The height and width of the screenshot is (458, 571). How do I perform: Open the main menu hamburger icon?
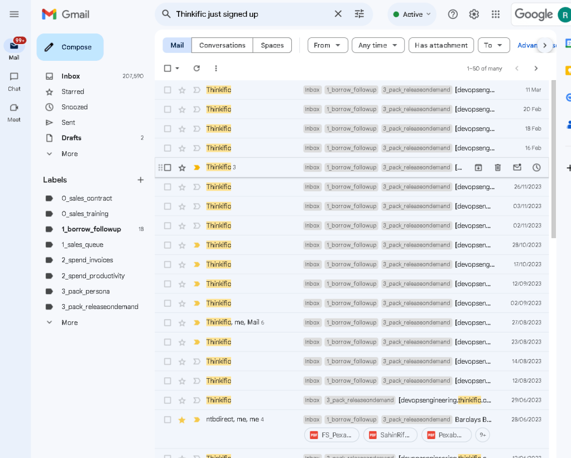click(14, 14)
